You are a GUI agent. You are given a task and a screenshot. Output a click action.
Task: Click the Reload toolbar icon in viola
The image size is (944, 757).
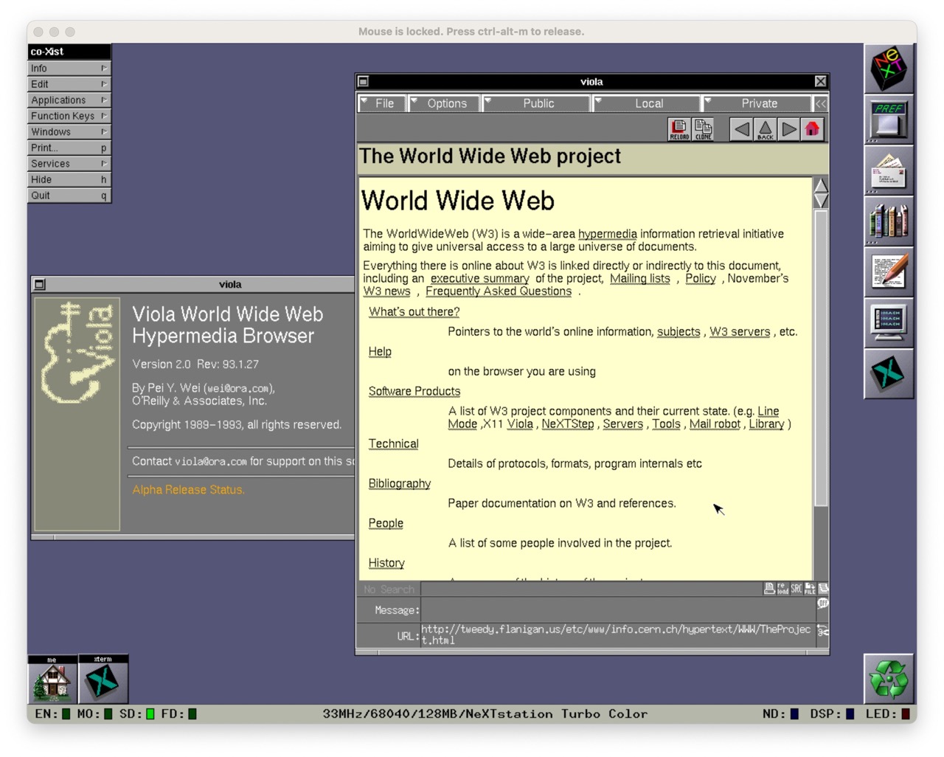pos(679,129)
